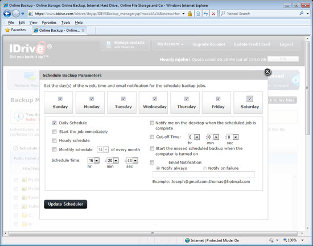Click the security lock icon in address bar
This screenshot has height=246, width=313.
point(190,14)
